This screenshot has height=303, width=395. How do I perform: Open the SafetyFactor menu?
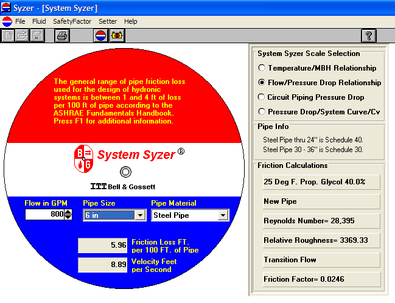pyautogui.click(x=72, y=21)
